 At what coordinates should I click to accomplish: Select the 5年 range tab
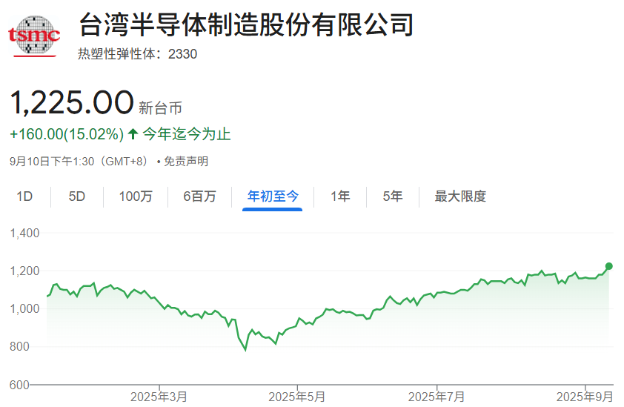coord(392,196)
